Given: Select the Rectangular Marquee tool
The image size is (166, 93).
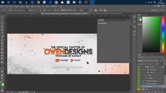Looking at the screenshot, I should point(2,20).
